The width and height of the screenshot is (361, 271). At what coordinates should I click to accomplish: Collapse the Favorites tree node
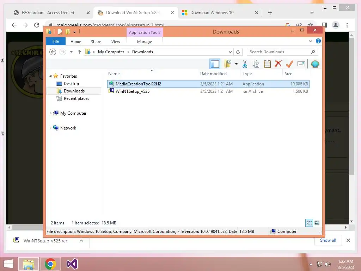pyautogui.click(x=51, y=76)
